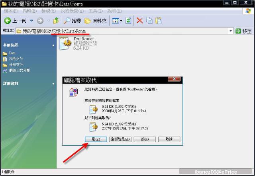
Task: Open the 檢視(V) menu
Action: [x=49, y=11]
